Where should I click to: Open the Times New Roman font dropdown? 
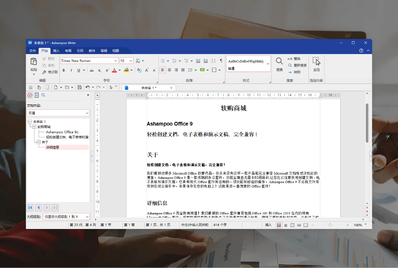click(x=116, y=61)
